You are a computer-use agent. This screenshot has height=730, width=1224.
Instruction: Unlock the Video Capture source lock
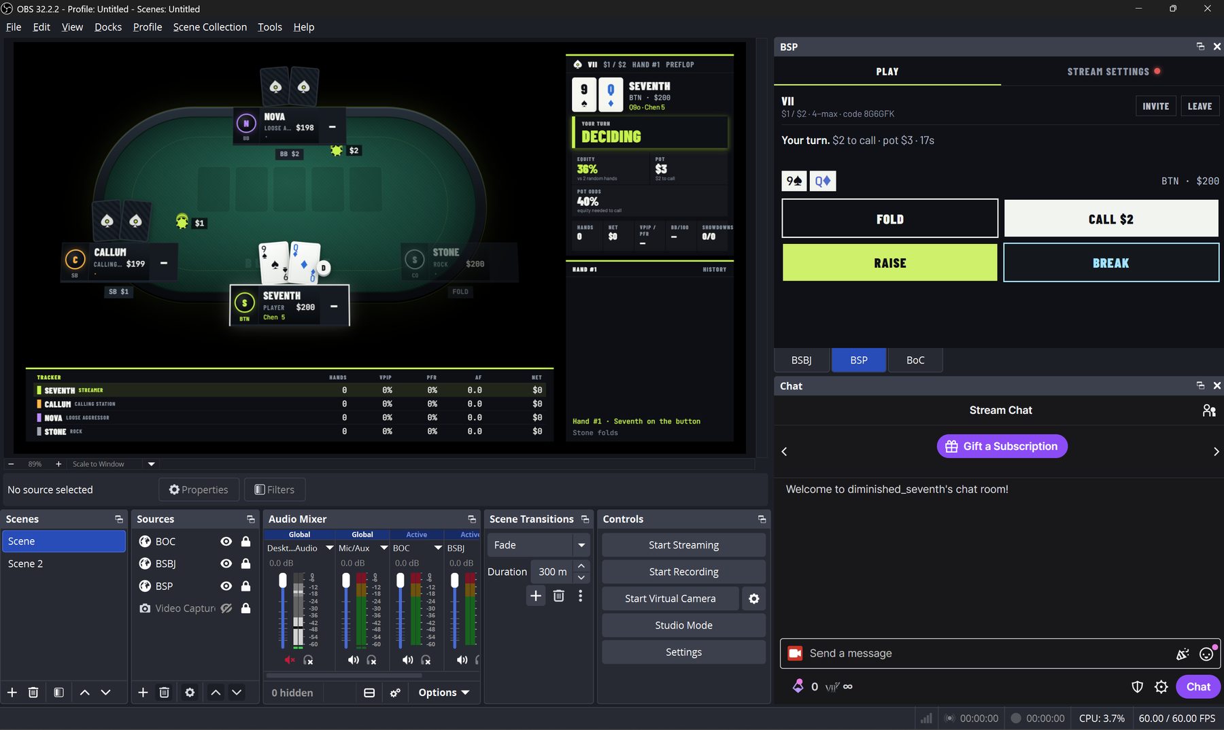tap(246, 608)
